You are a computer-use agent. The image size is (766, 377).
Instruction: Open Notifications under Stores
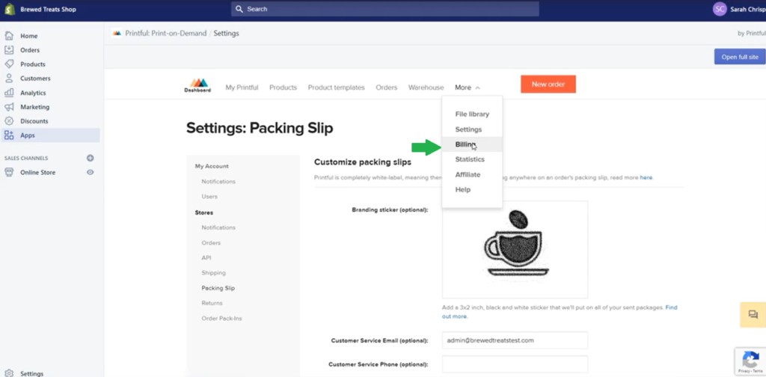click(x=218, y=227)
